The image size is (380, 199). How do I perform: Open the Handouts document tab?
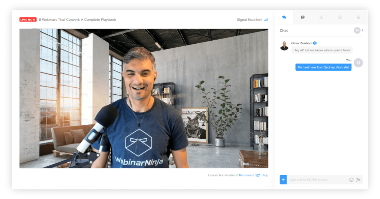point(358,17)
